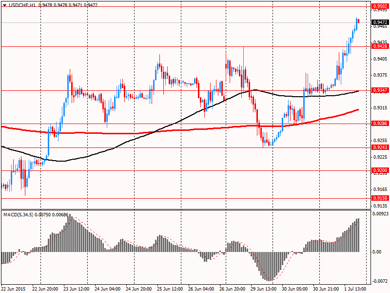Select the red 0.9286 price level label
Viewport: 390px width, 293px height.
pos(380,124)
